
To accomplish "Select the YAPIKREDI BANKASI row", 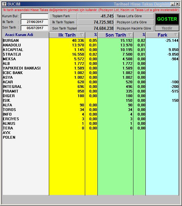I will click(91, 68).
